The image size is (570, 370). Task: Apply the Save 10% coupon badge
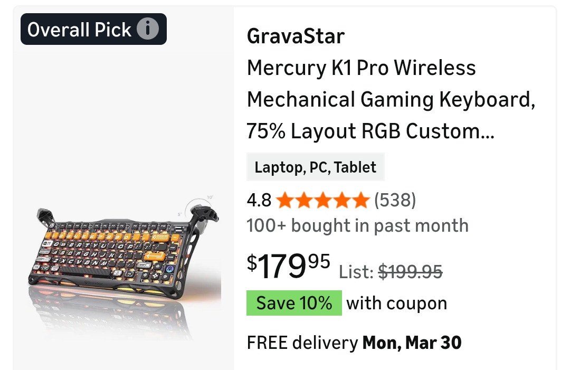tap(294, 303)
